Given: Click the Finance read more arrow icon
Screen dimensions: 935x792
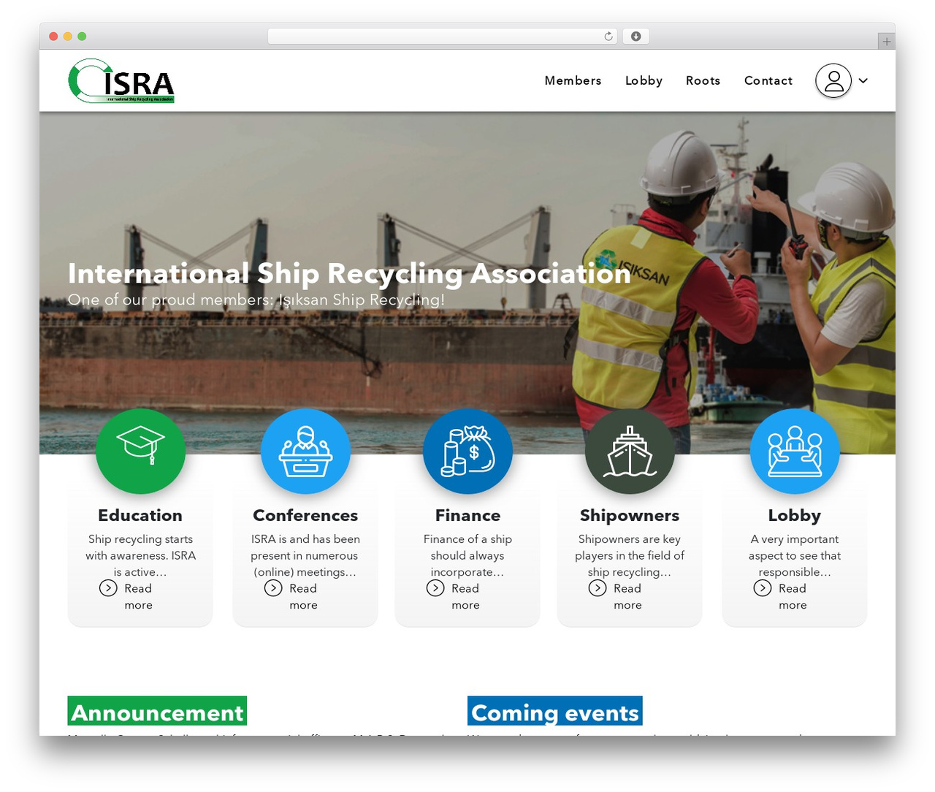Looking at the screenshot, I should click(x=435, y=588).
